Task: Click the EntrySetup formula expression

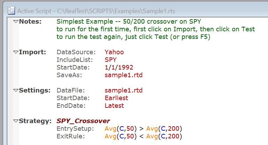Action: [x=143, y=129]
